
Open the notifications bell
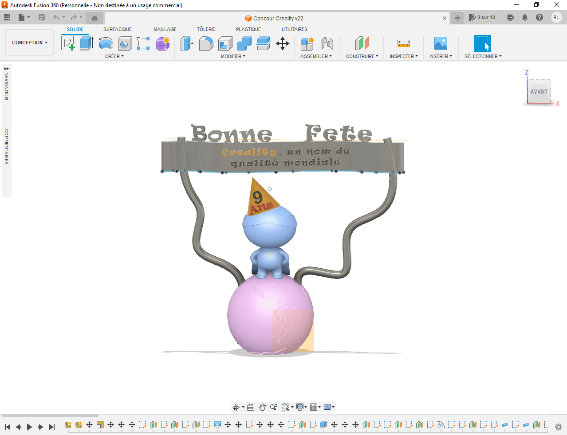tap(525, 17)
